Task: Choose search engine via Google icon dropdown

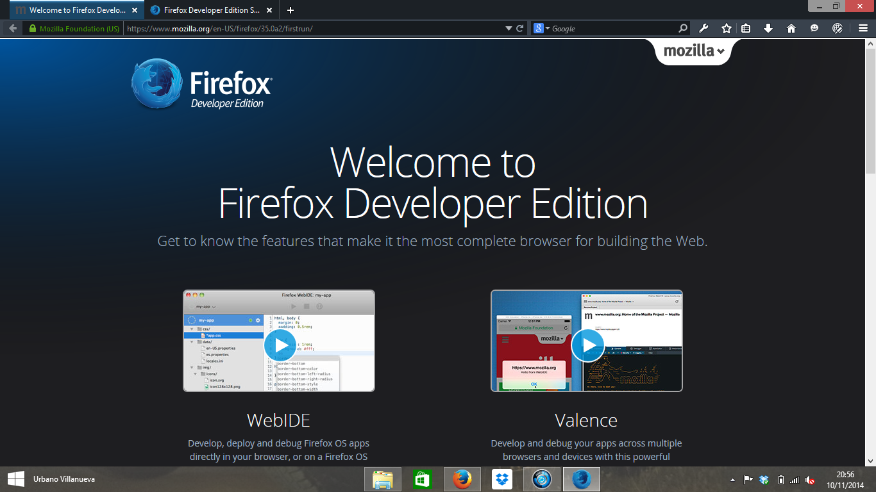Action: coord(542,28)
